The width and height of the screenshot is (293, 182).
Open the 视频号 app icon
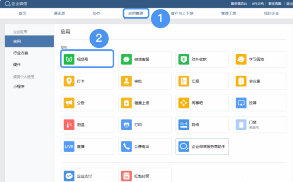pyautogui.click(x=69, y=59)
